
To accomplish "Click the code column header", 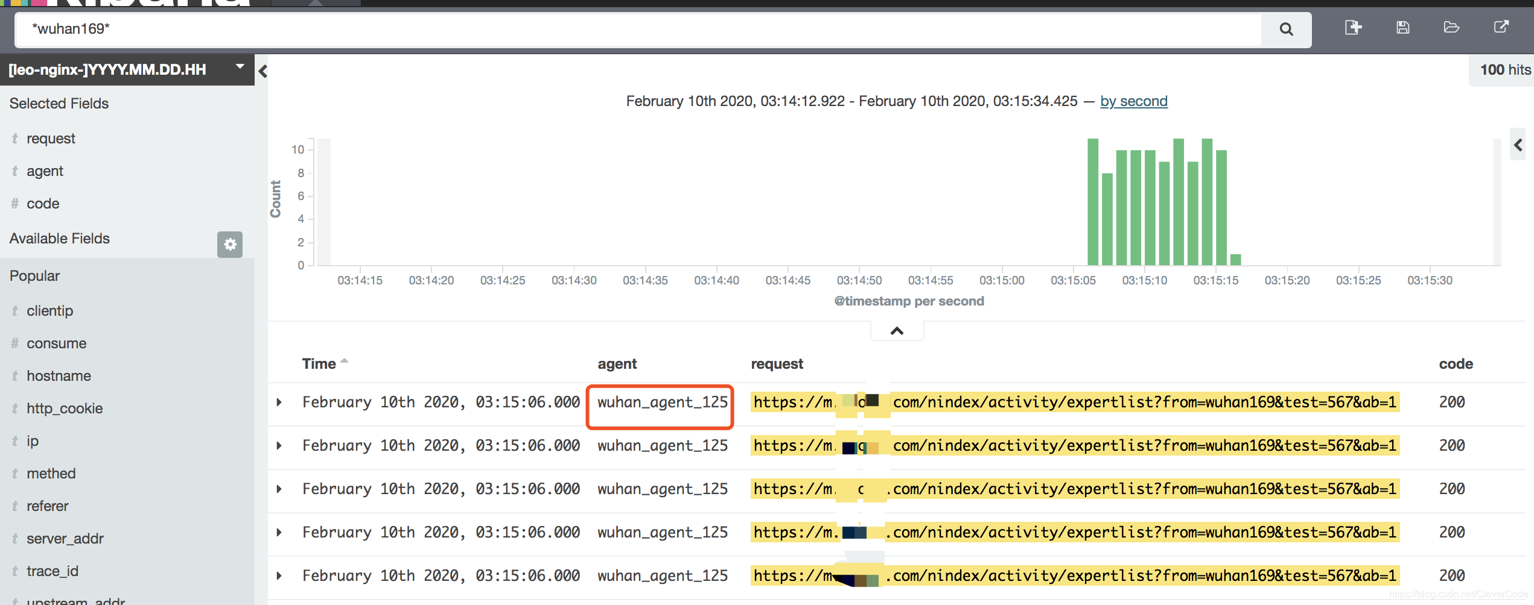I will 1456,364.
